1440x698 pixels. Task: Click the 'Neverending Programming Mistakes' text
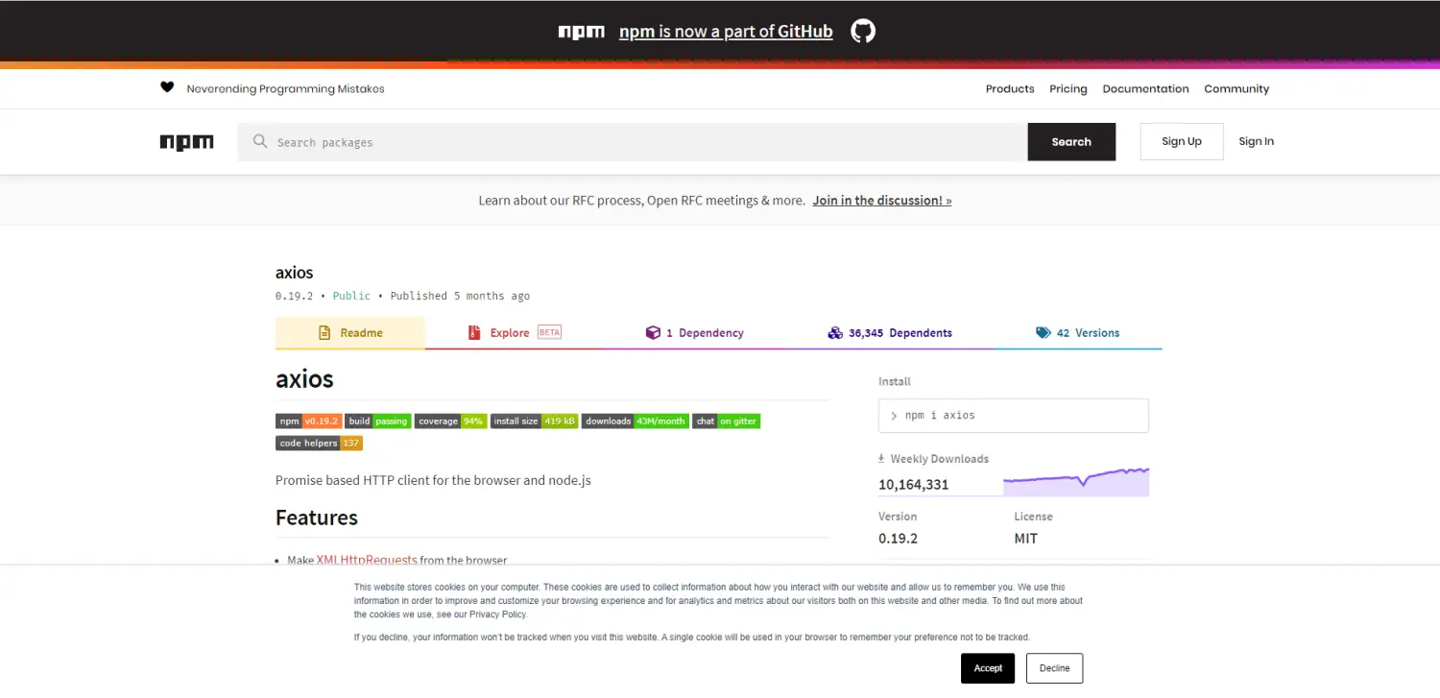coord(285,88)
